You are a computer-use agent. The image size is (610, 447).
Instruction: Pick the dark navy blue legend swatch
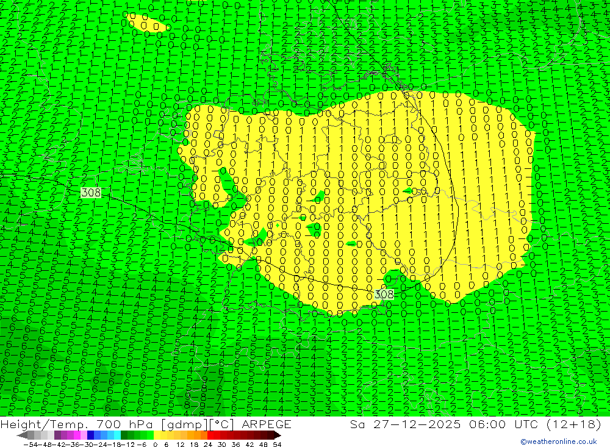(x=90, y=435)
